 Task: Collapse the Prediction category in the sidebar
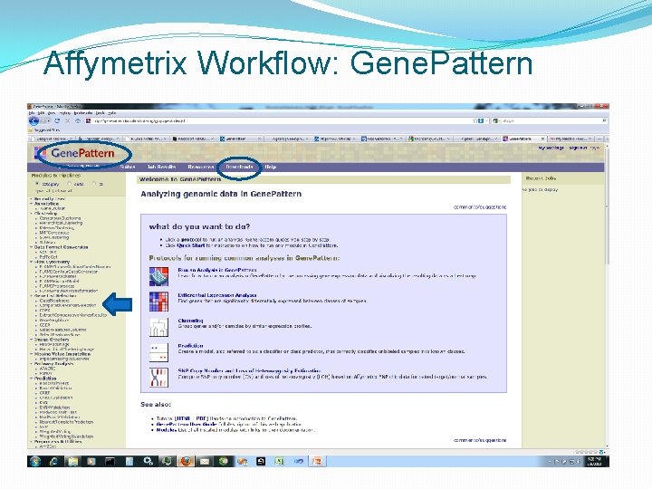pyautogui.click(x=32, y=379)
